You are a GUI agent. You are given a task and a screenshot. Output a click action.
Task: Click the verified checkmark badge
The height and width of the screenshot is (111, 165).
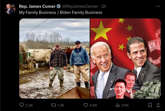pyautogui.click(x=58, y=6)
